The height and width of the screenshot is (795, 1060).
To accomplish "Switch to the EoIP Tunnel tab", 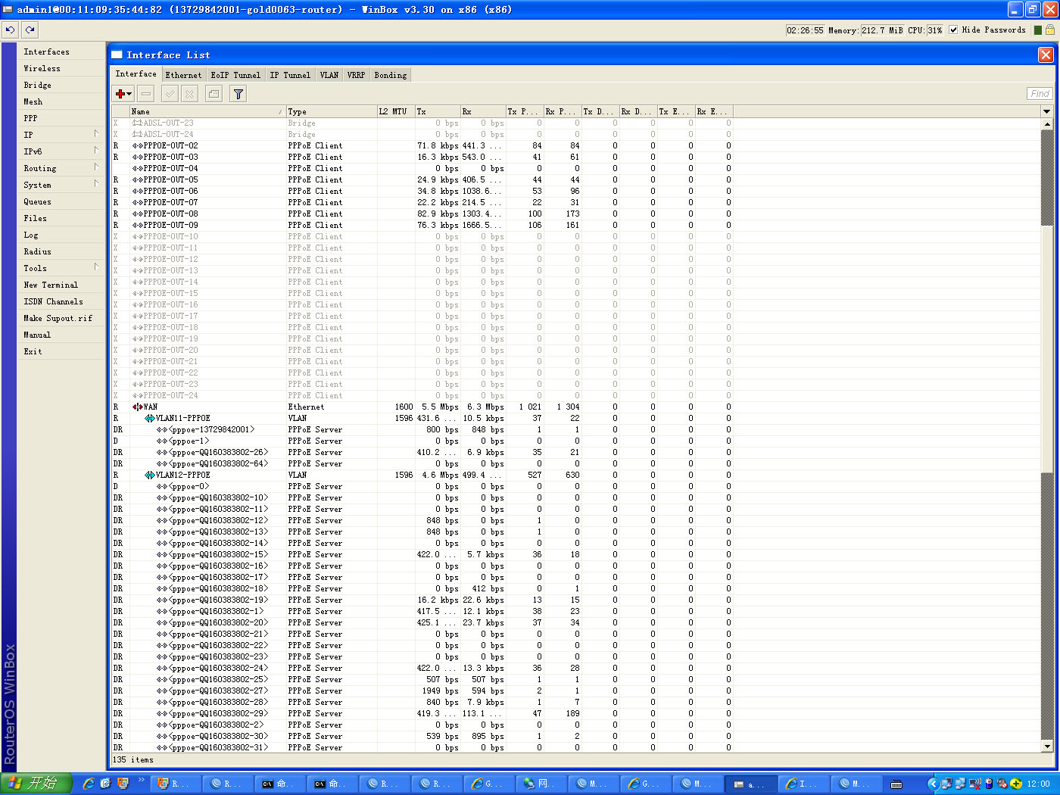I will [235, 75].
